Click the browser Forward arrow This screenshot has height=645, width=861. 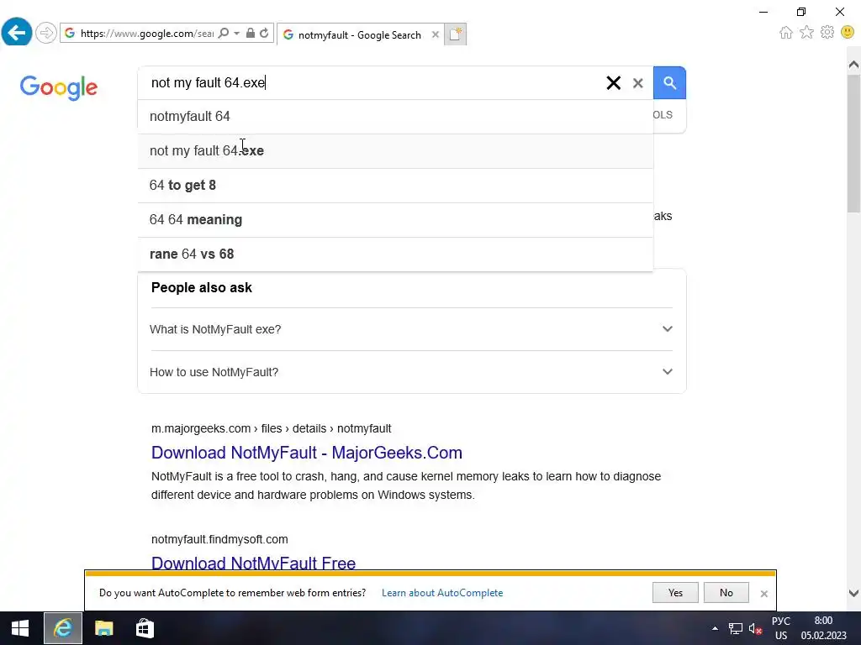coord(46,33)
